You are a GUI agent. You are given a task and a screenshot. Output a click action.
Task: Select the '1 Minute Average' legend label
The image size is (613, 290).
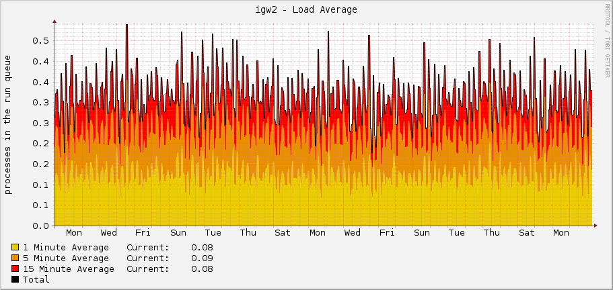(66, 248)
